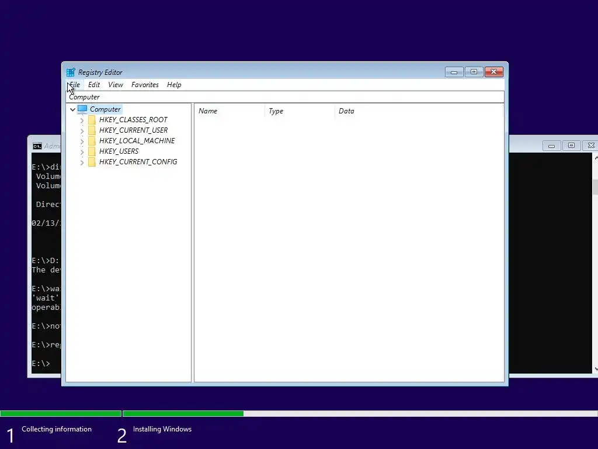Viewport: 598px width, 449px height.
Task: Close the Registry Editor window
Action: [x=494, y=72]
